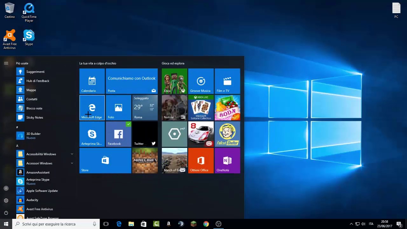Image resolution: width=407 pixels, height=229 pixels.
Task: Open the Twitter tile
Action: point(145,134)
